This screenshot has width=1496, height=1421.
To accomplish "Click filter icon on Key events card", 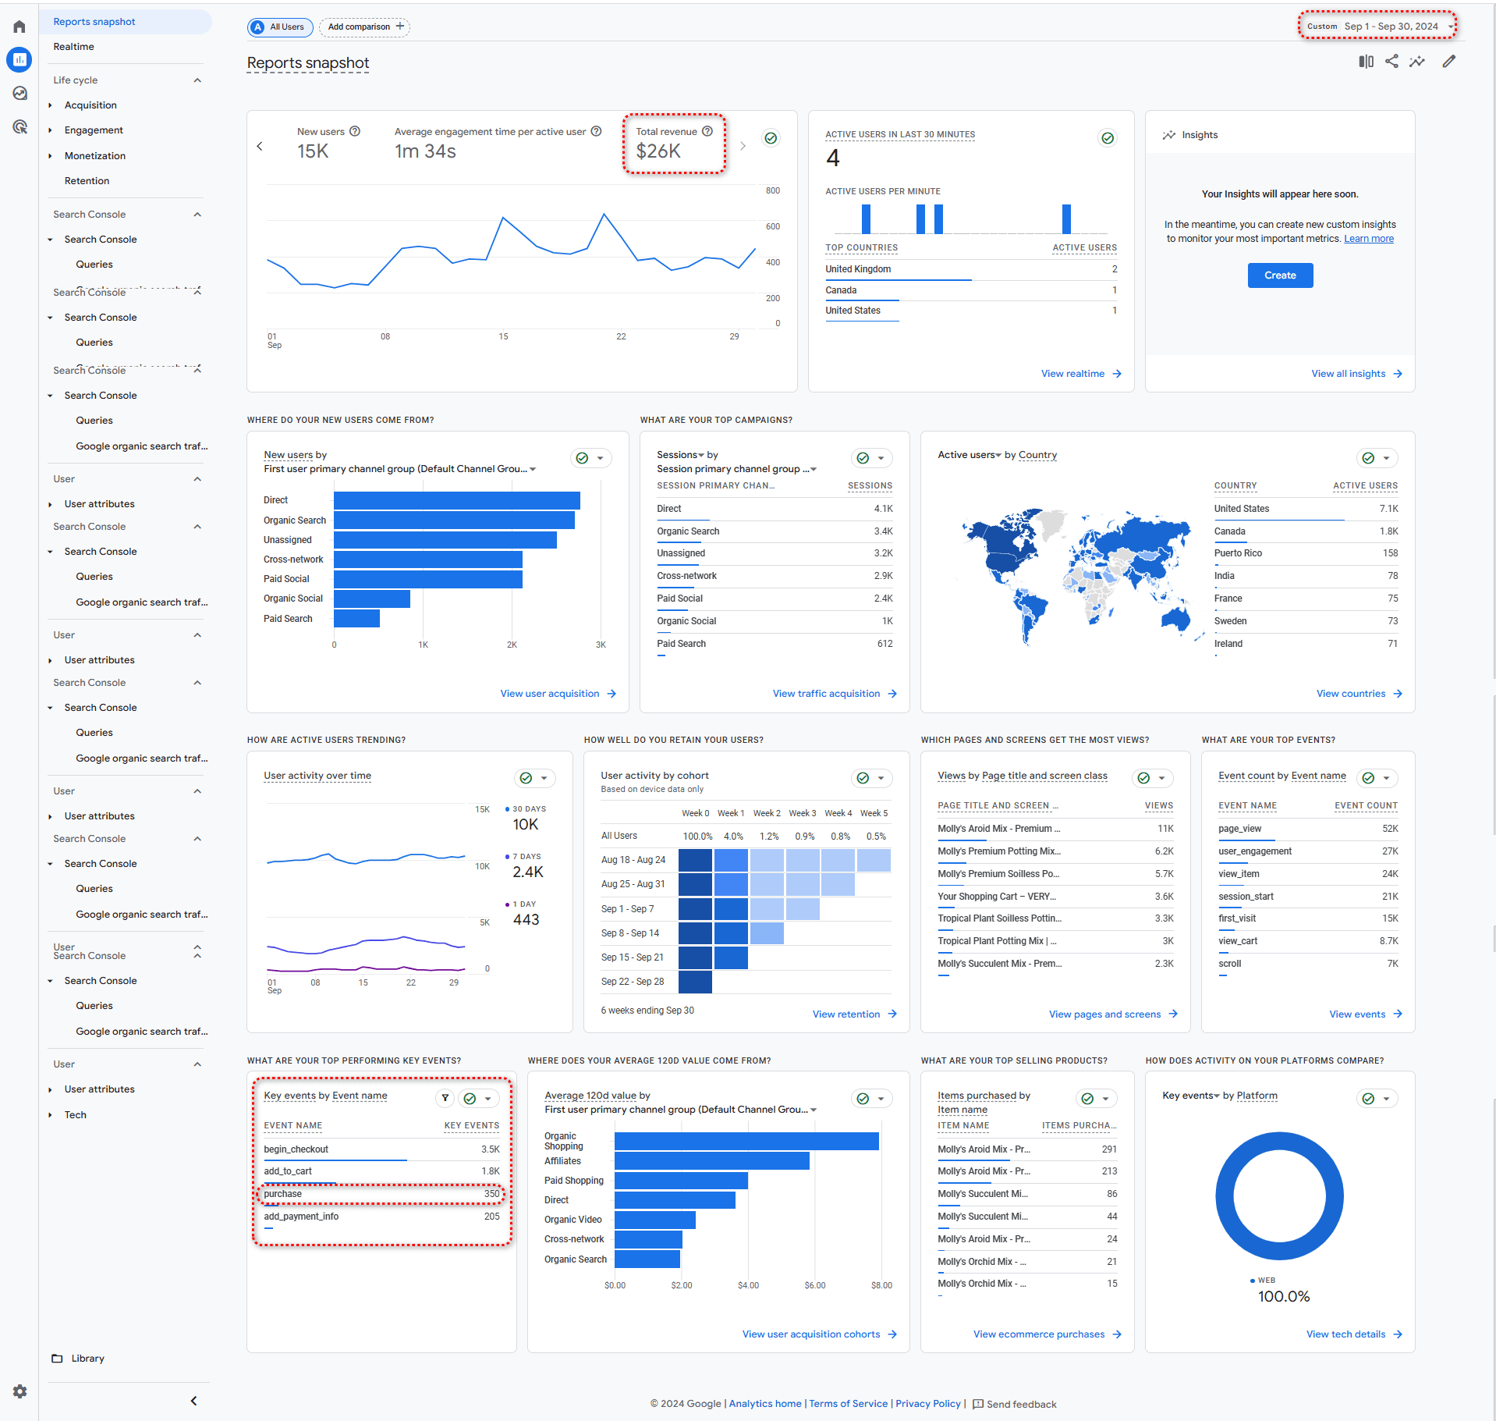I will [445, 1098].
